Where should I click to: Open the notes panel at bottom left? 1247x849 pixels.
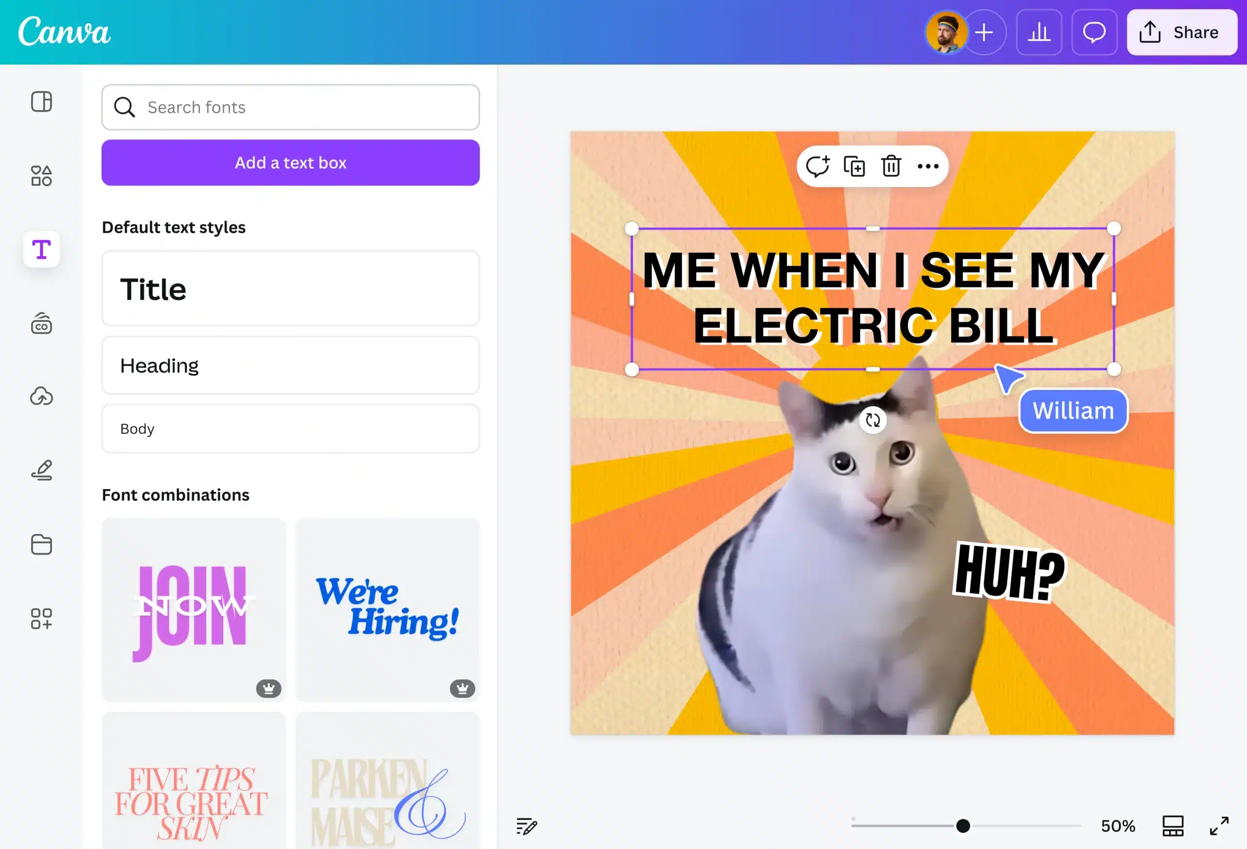click(527, 826)
